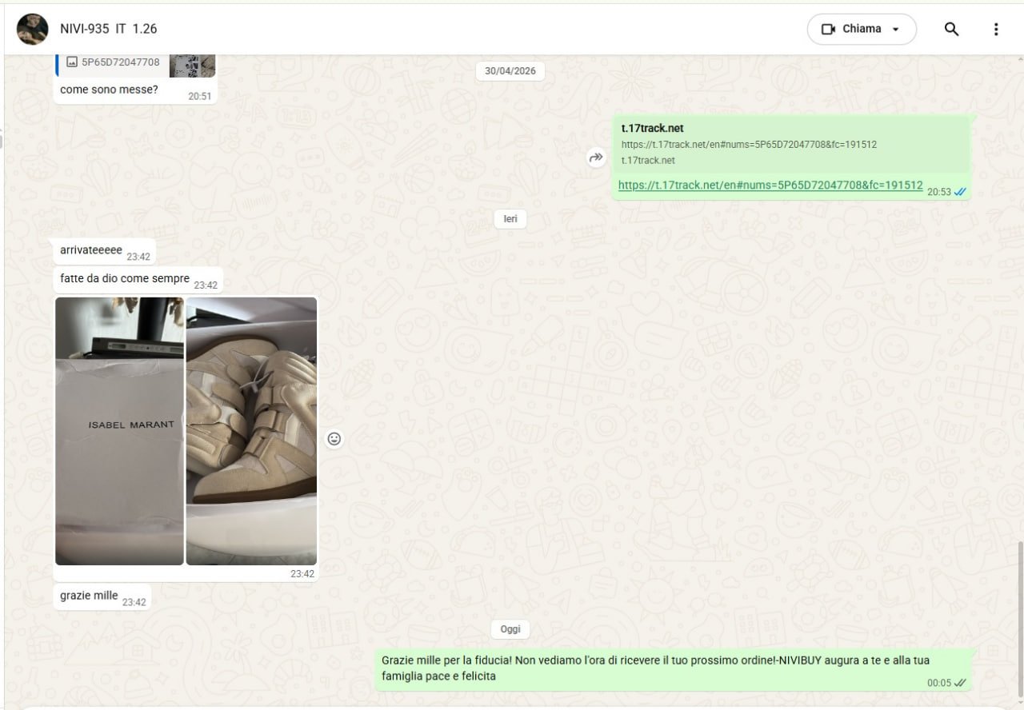
Task: Open chat search with magnifier icon
Action: point(951,29)
